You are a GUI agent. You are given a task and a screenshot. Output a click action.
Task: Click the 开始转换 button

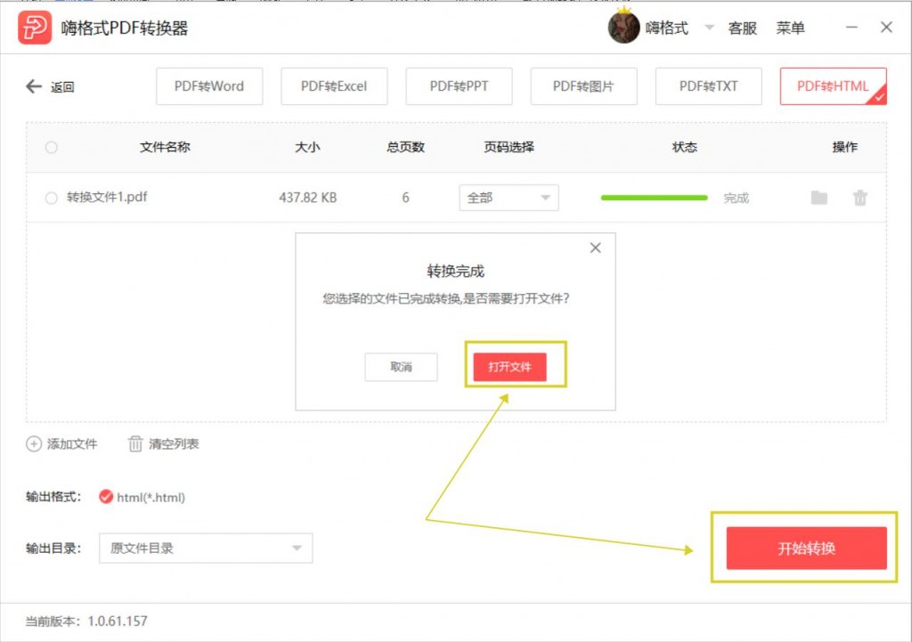point(806,548)
